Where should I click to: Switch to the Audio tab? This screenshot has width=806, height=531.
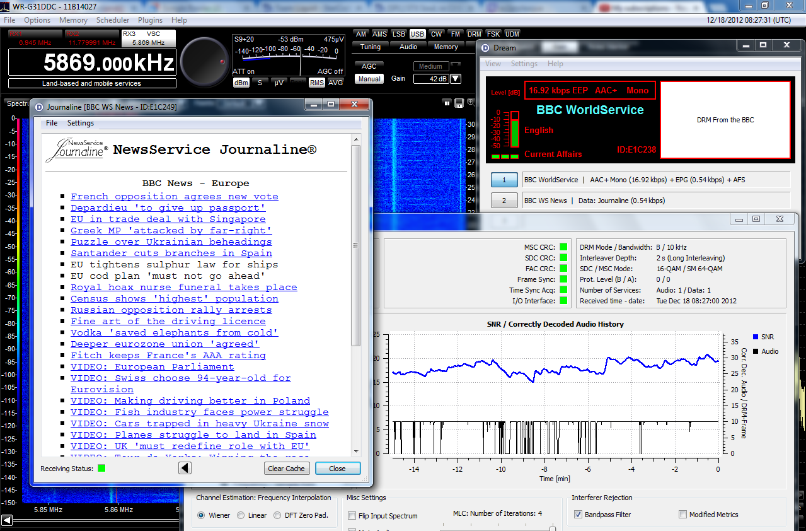408,47
